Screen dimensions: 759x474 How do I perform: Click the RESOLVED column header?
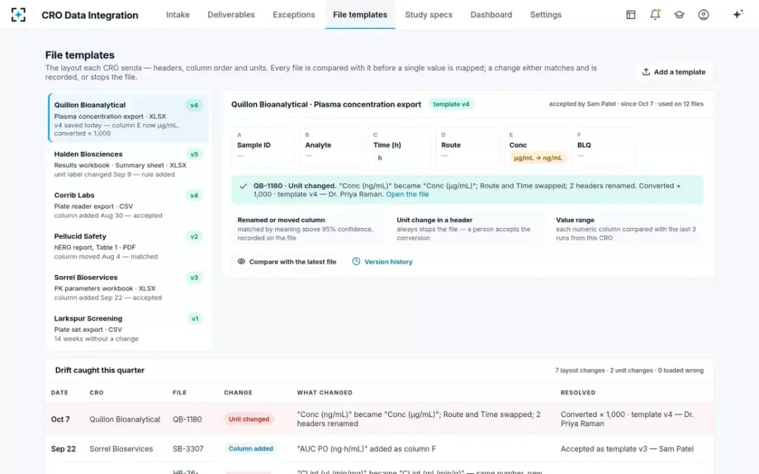(578, 392)
